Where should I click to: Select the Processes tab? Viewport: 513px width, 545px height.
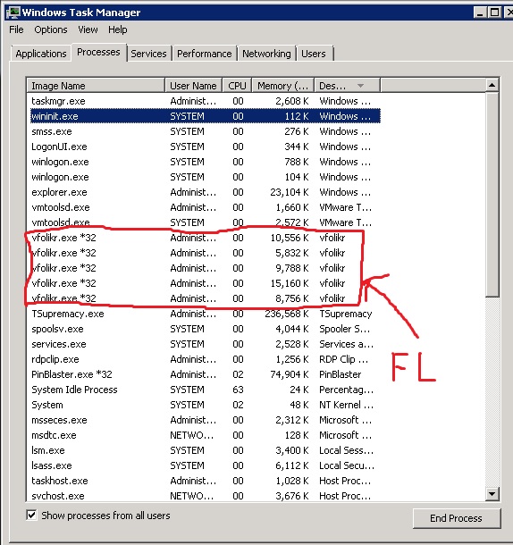[x=99, y=52]
